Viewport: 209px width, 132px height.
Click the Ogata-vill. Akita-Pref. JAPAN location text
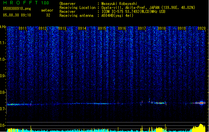(148, 8)
